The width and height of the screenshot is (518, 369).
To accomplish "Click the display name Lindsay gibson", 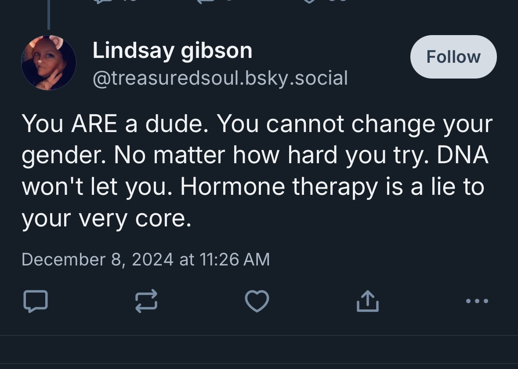I will pyautogui.click(x=172, y=50).
